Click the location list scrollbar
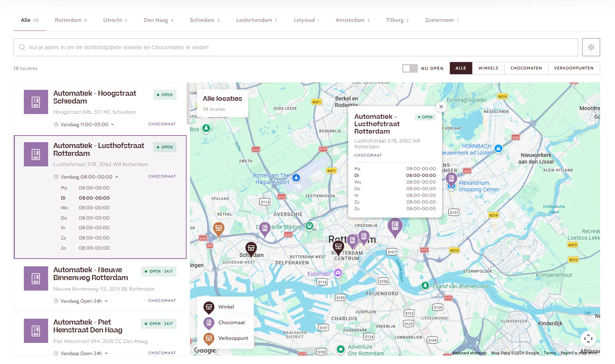The width and height of the screenshot is (615, 364). pyautogui.click(x=188, y=104)
